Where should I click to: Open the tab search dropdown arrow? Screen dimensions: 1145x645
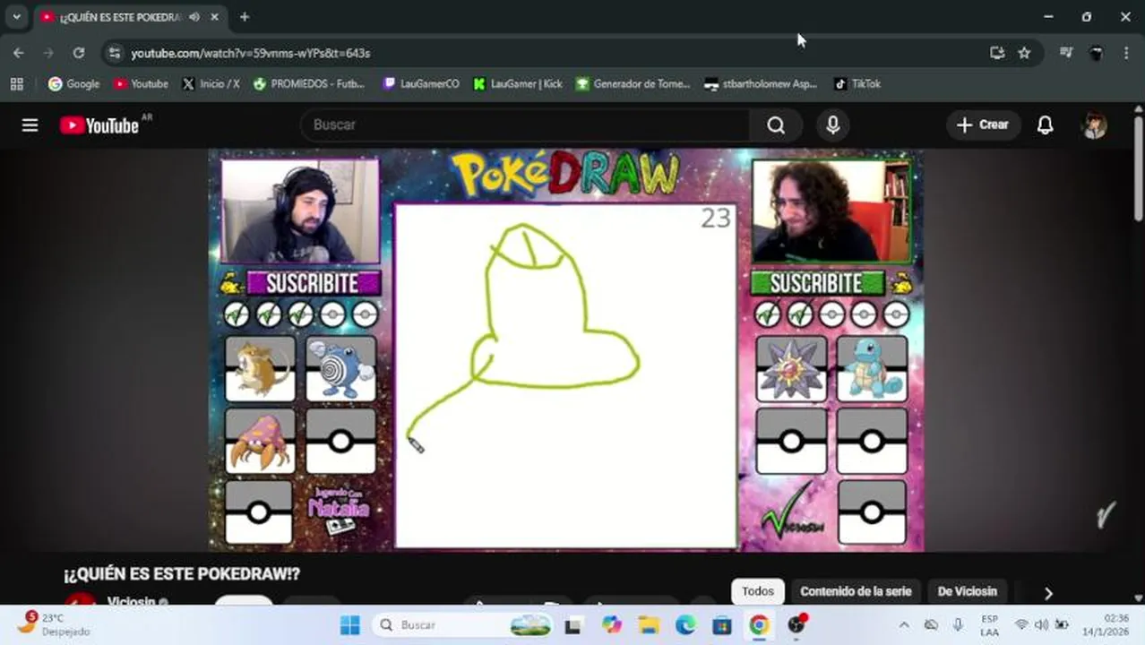coord(16,17)
